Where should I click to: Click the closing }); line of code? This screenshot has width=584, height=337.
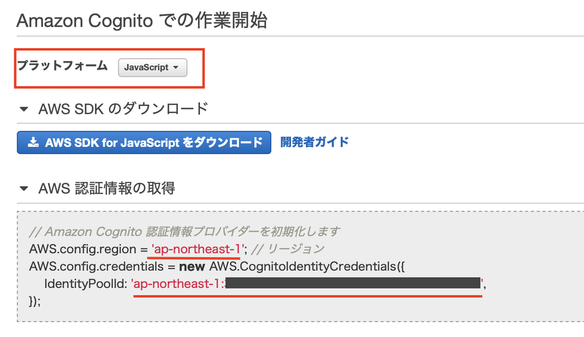[35, 301]
